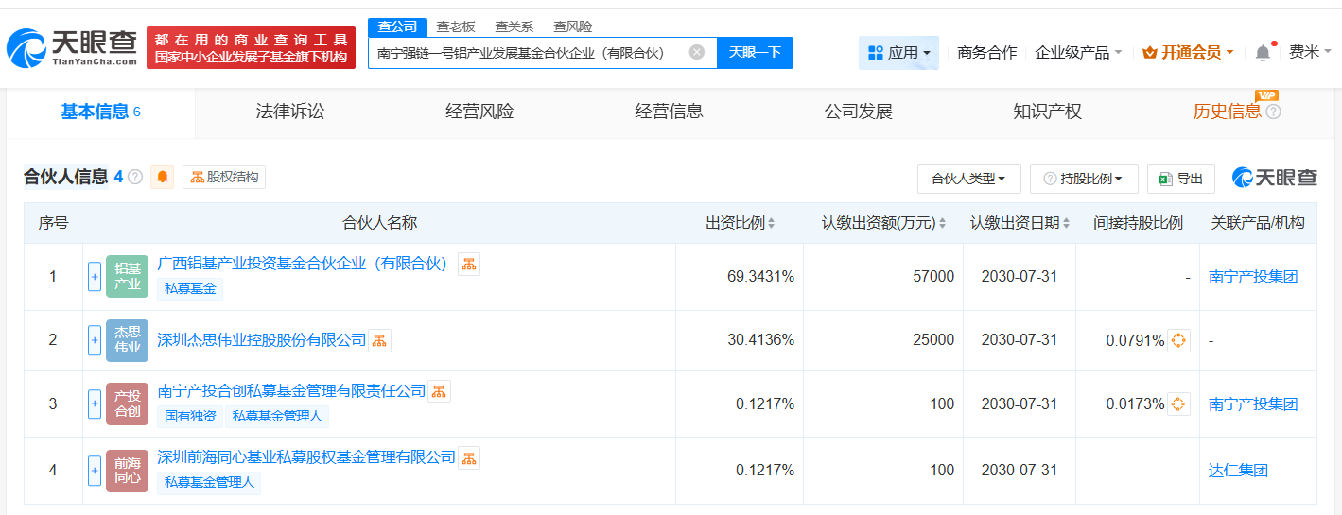Viewport: 1342px width, 515px height.
Task: Click the 天眼一下 search button
Action: click(x=755, y=53)
